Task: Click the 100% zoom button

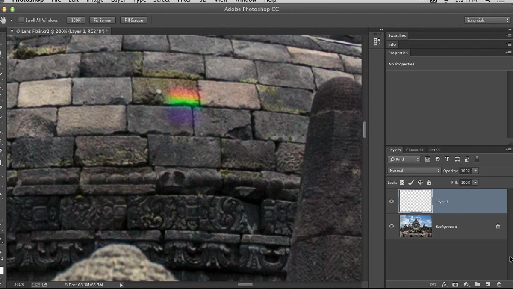Action: coord(76,20)
